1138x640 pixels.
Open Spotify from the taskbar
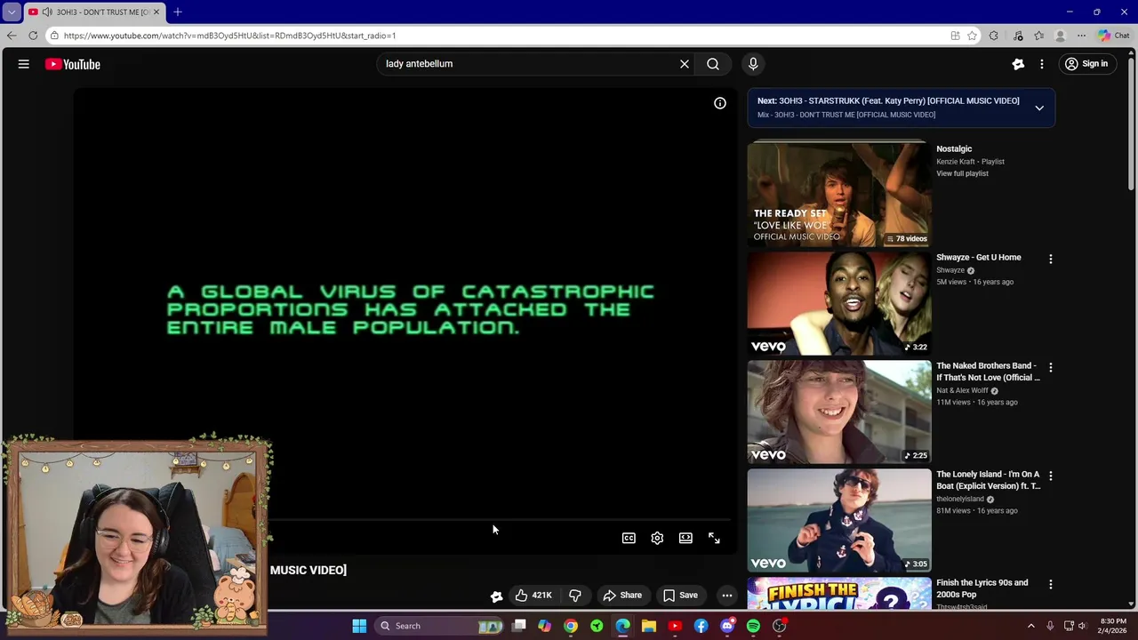click(753, 626)
